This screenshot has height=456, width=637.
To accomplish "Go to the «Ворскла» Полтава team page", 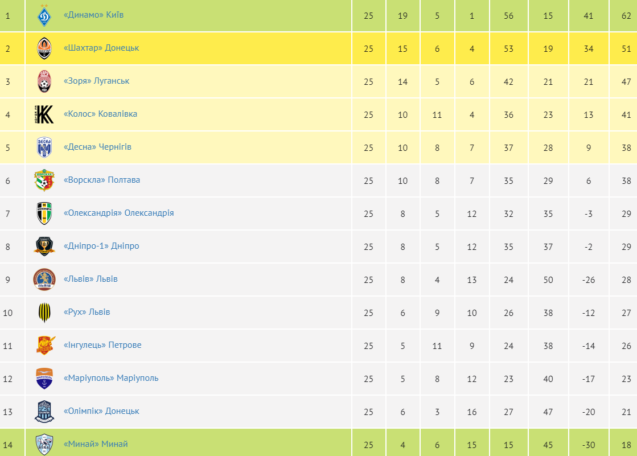I will click(102, 180).
